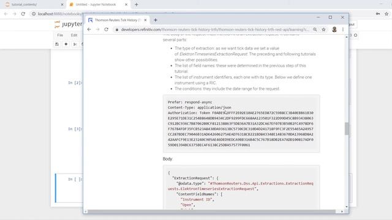Screen dimensions: 392x220
Task: Reload the localhost Jupyter page
Action: click(23, 14)
